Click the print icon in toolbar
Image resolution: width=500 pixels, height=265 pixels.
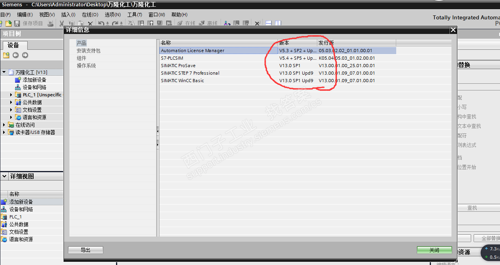pyautogui.click(x=51, y=24)
